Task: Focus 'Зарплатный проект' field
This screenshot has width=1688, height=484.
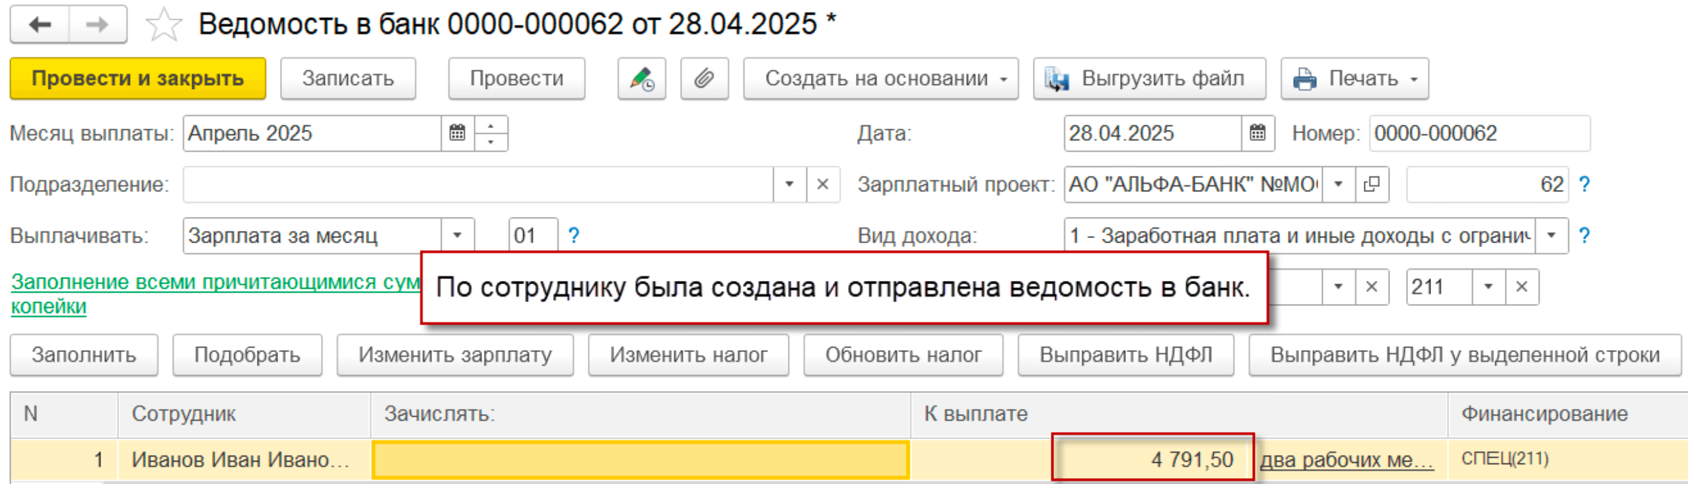Action: (x=1193, y=184)
